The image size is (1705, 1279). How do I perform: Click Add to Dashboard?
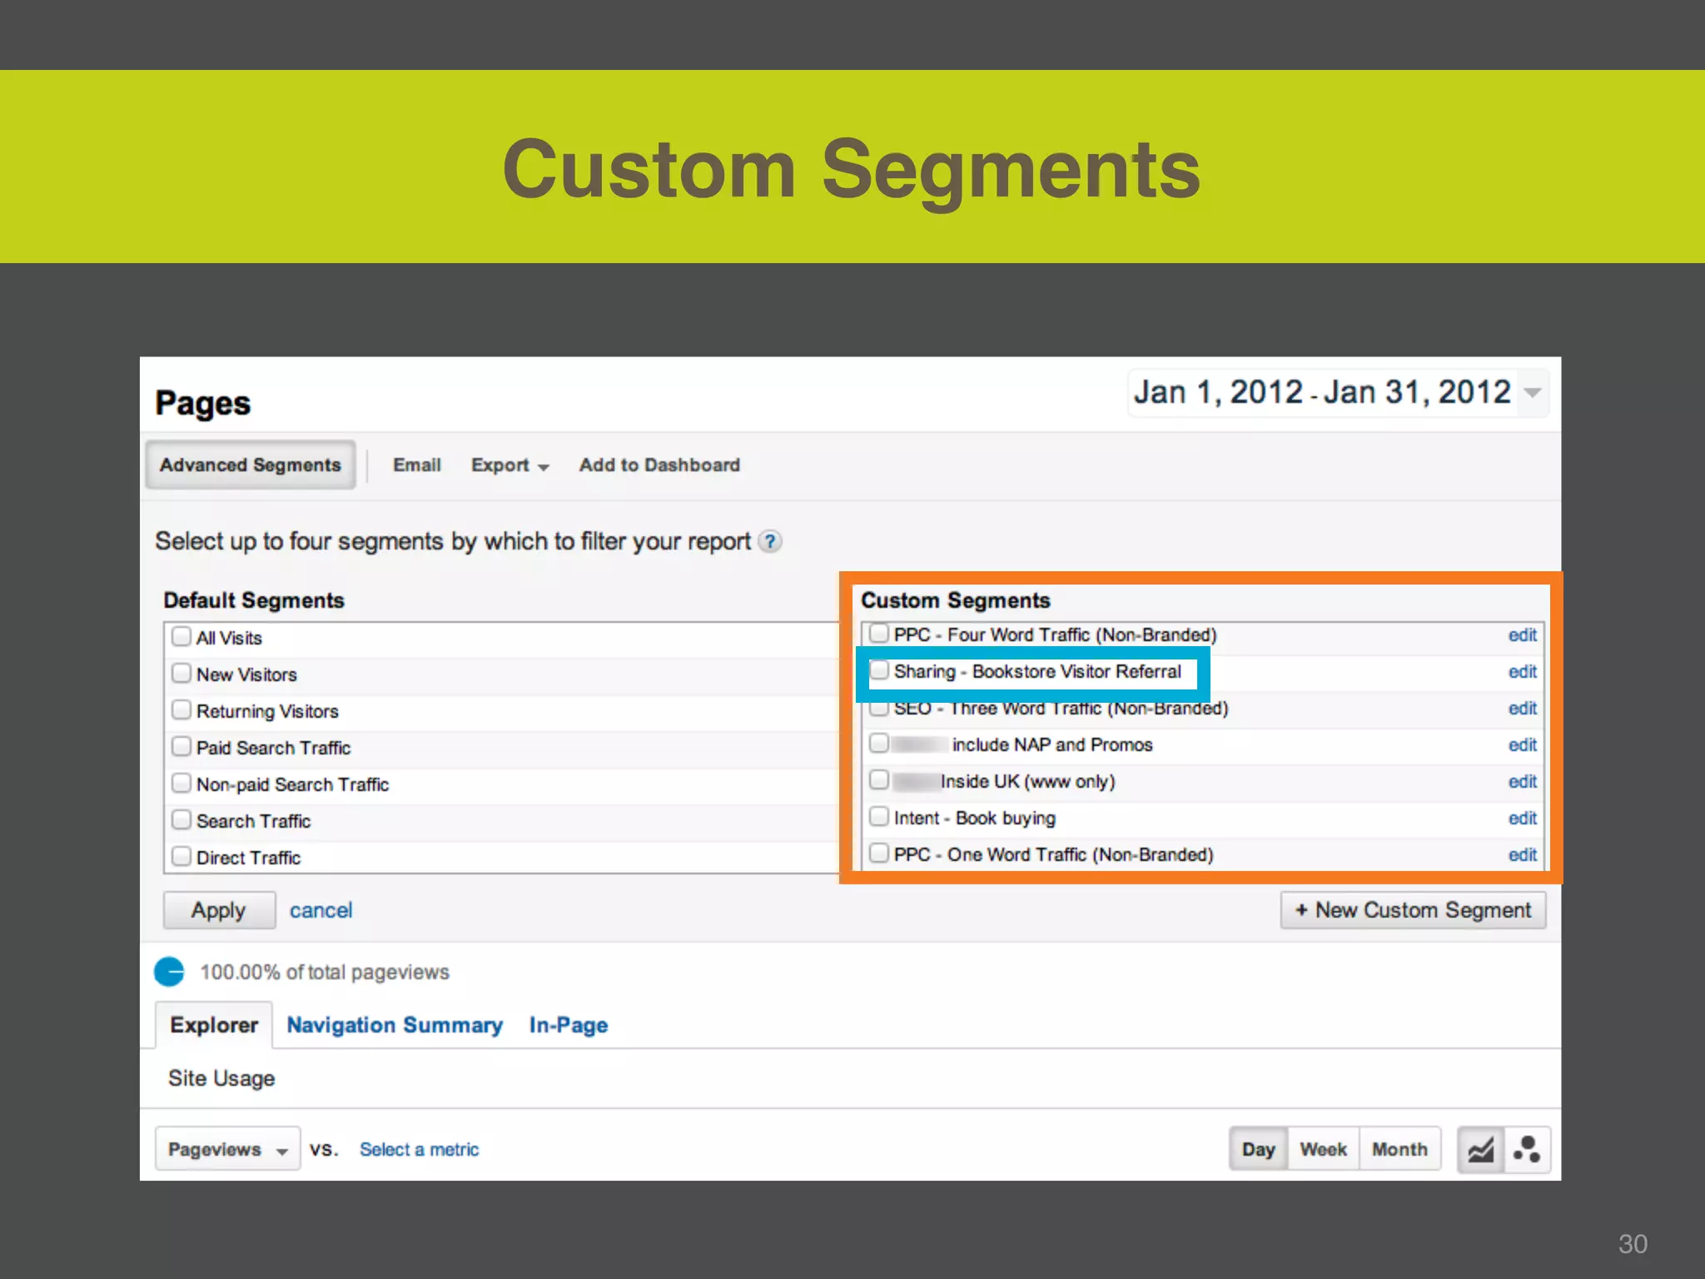[659, 465]
